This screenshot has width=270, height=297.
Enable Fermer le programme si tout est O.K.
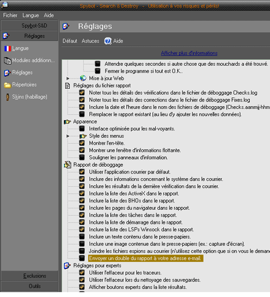coord(97,71)
